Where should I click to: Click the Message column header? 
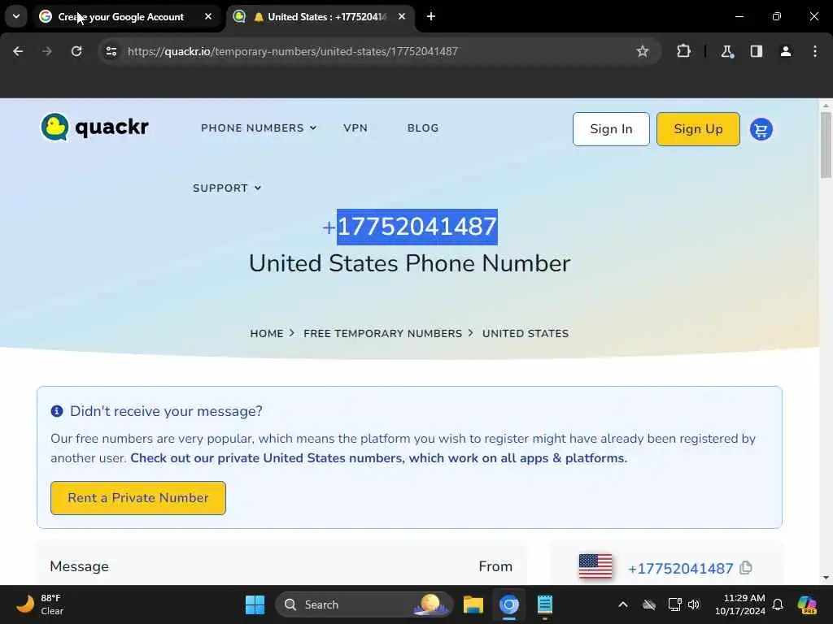tap(79, 566)
